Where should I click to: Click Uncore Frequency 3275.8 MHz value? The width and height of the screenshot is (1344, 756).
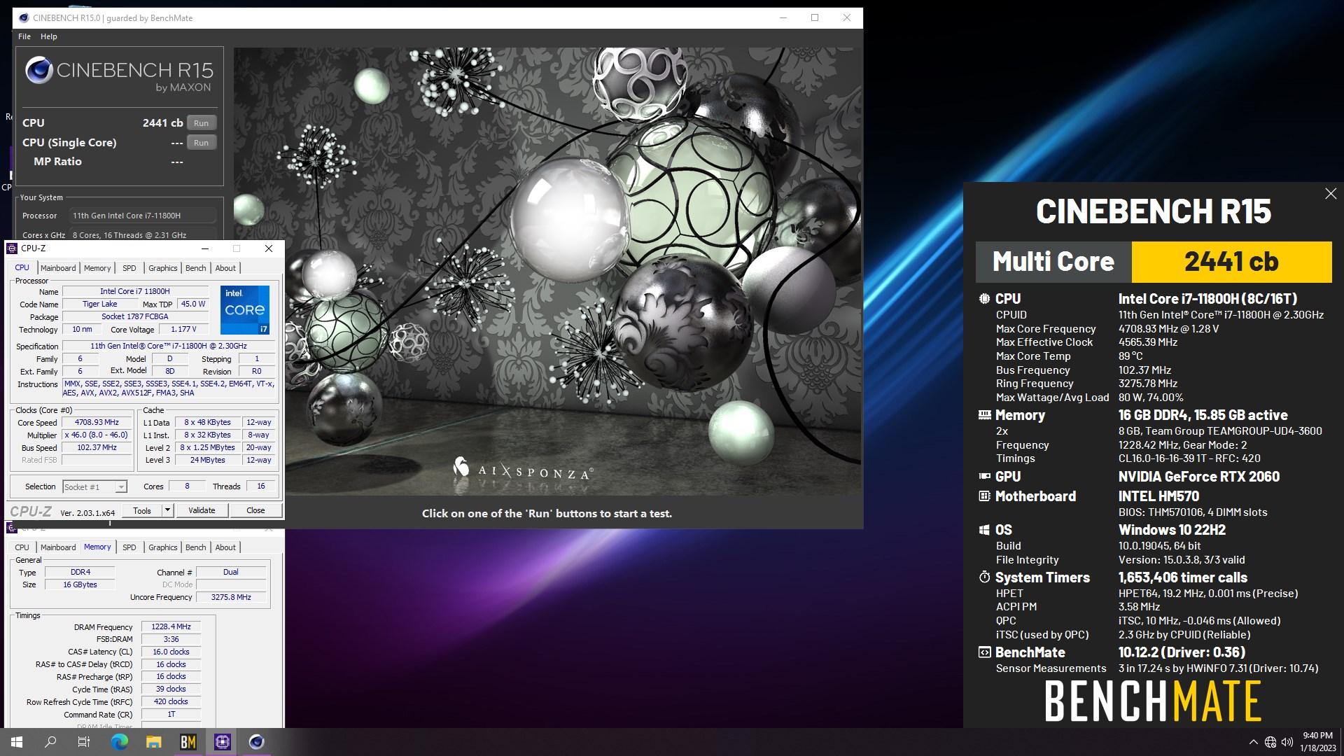tap(231, 598)
